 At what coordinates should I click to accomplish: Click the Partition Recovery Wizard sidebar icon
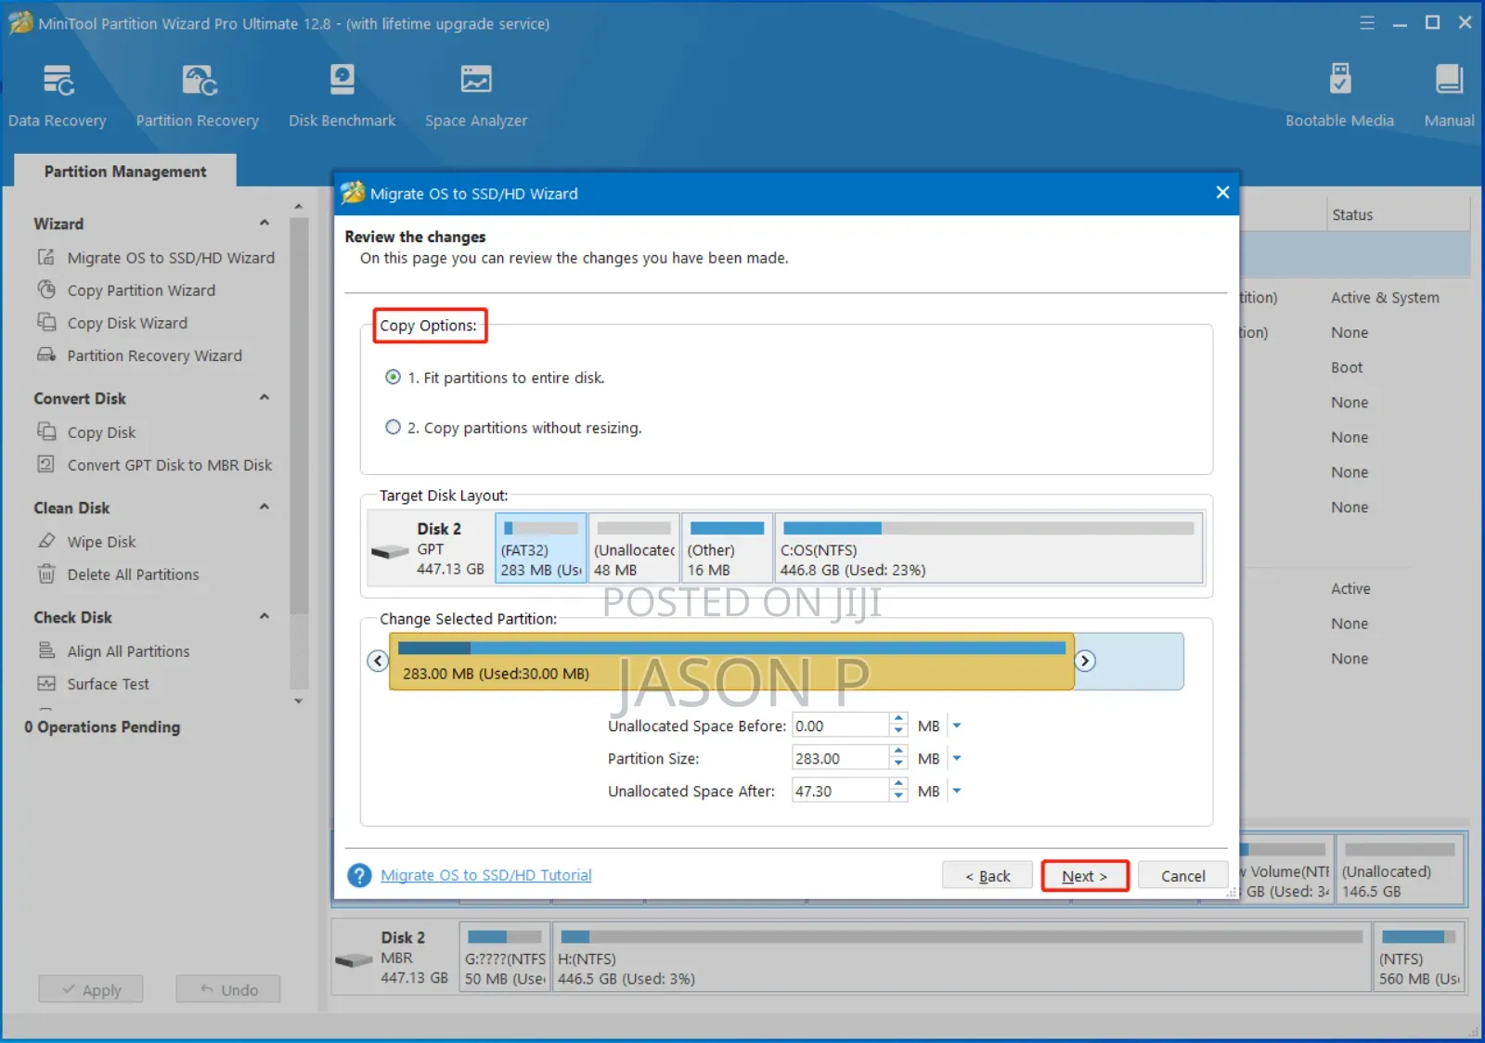click(45, 354)
